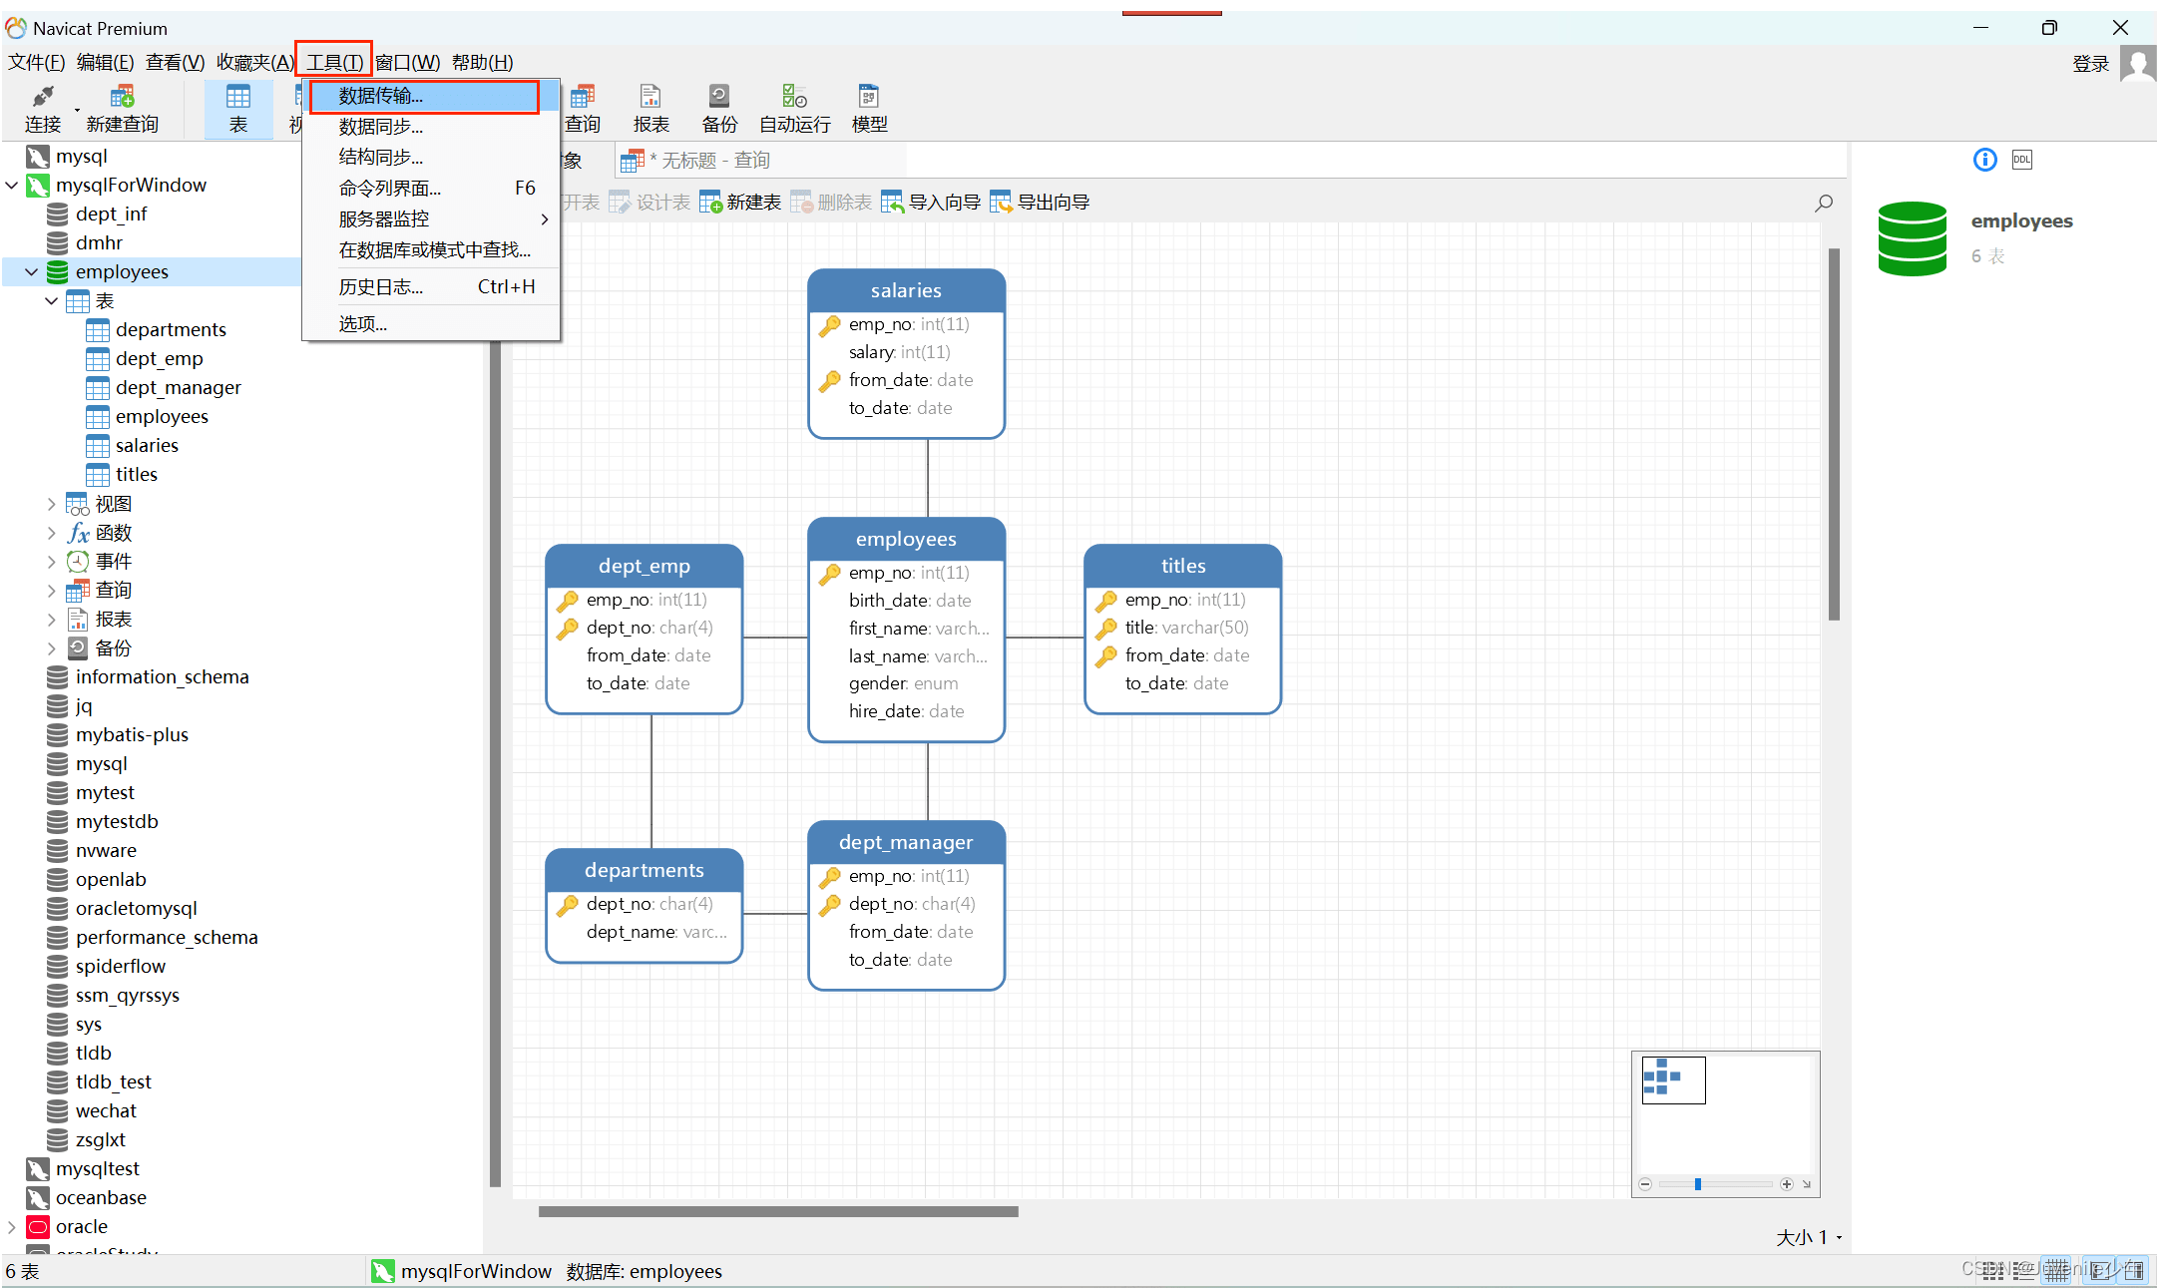
Task: Click the 新建表 new table button
Action: pos(740,203)
